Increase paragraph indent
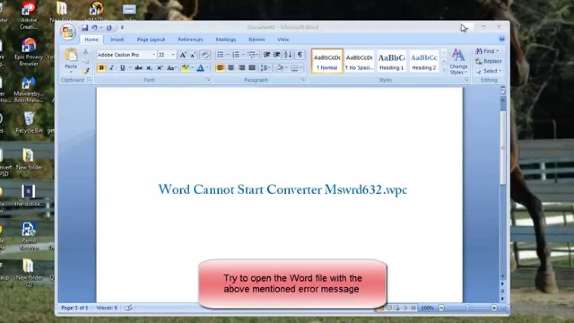The height and width of the screenshot is (323, 574). click(x=277, y=55)
